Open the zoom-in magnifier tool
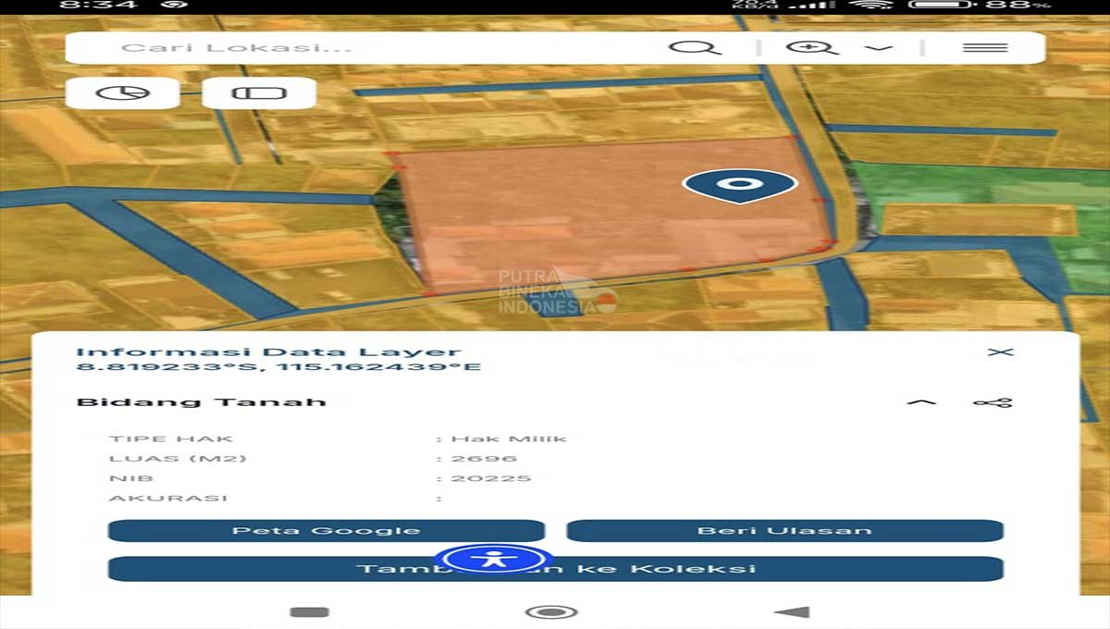1110x629 pixels. click(x=811, y=47)
